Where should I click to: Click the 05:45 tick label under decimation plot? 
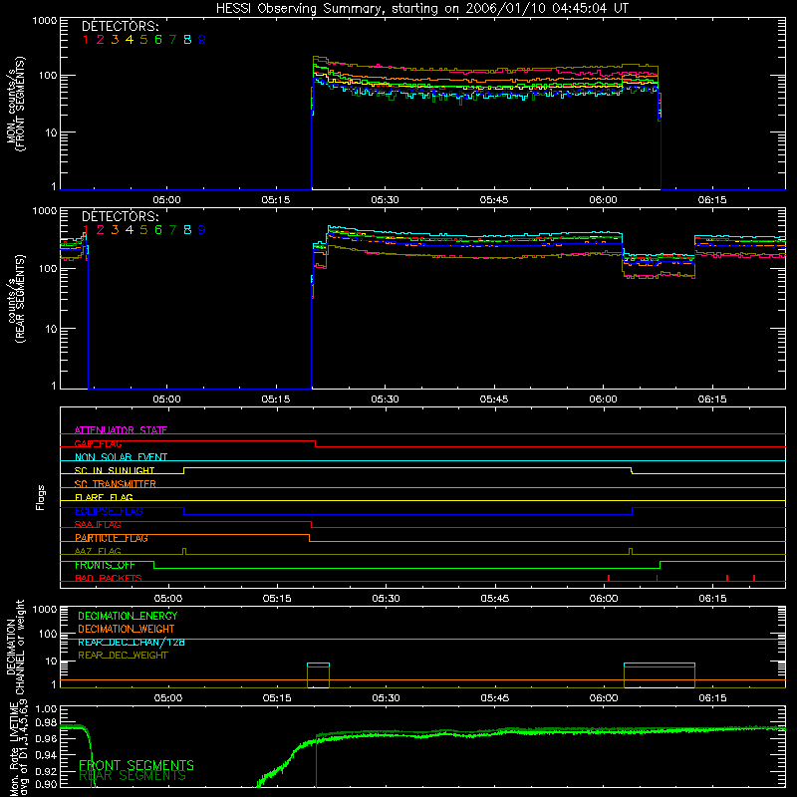pos(495,698)
